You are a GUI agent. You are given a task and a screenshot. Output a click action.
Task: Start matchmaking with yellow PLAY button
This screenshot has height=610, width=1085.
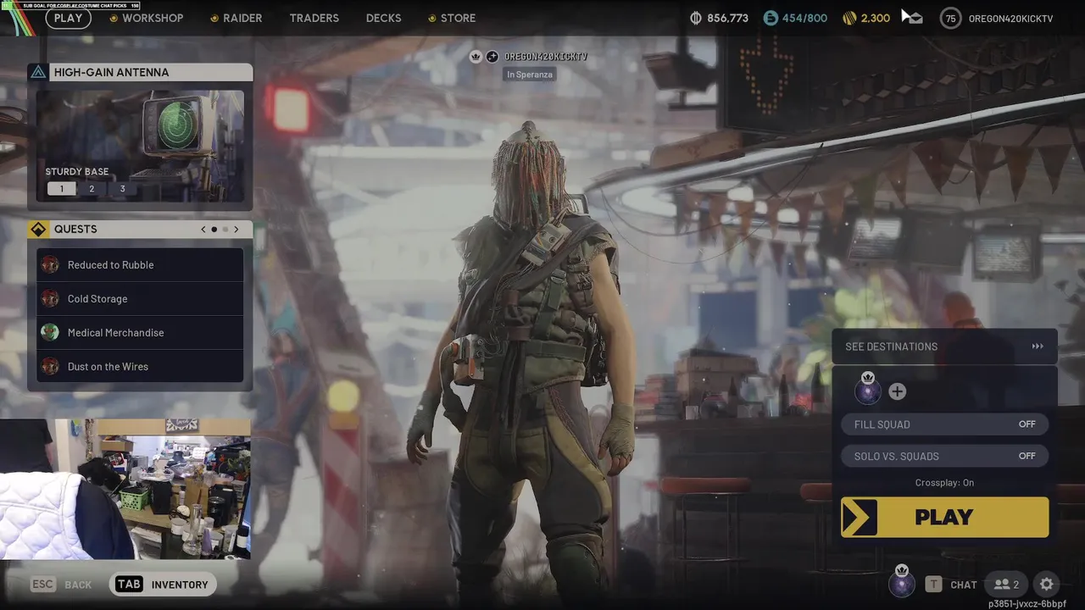point(944,517)
